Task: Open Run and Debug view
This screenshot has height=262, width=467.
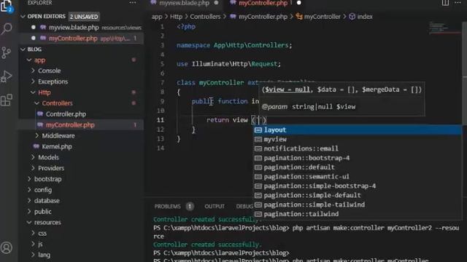Action: click(7, 76)
